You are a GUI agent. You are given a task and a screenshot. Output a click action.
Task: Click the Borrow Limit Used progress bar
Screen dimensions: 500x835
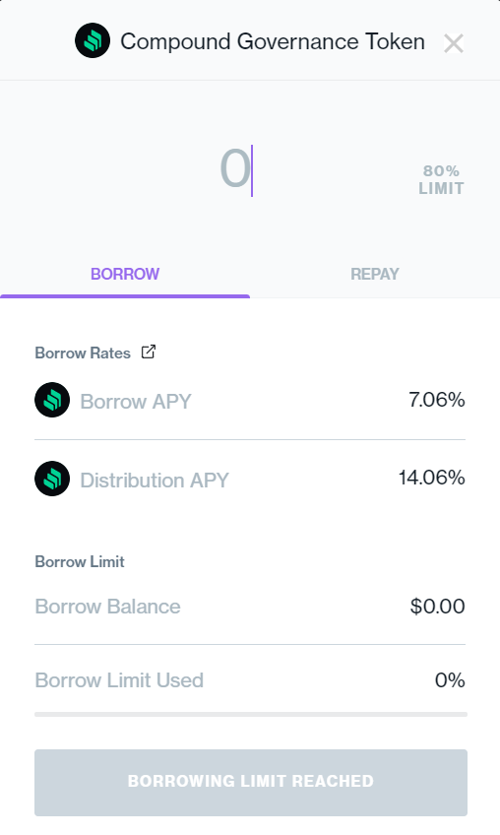point(251,714)
